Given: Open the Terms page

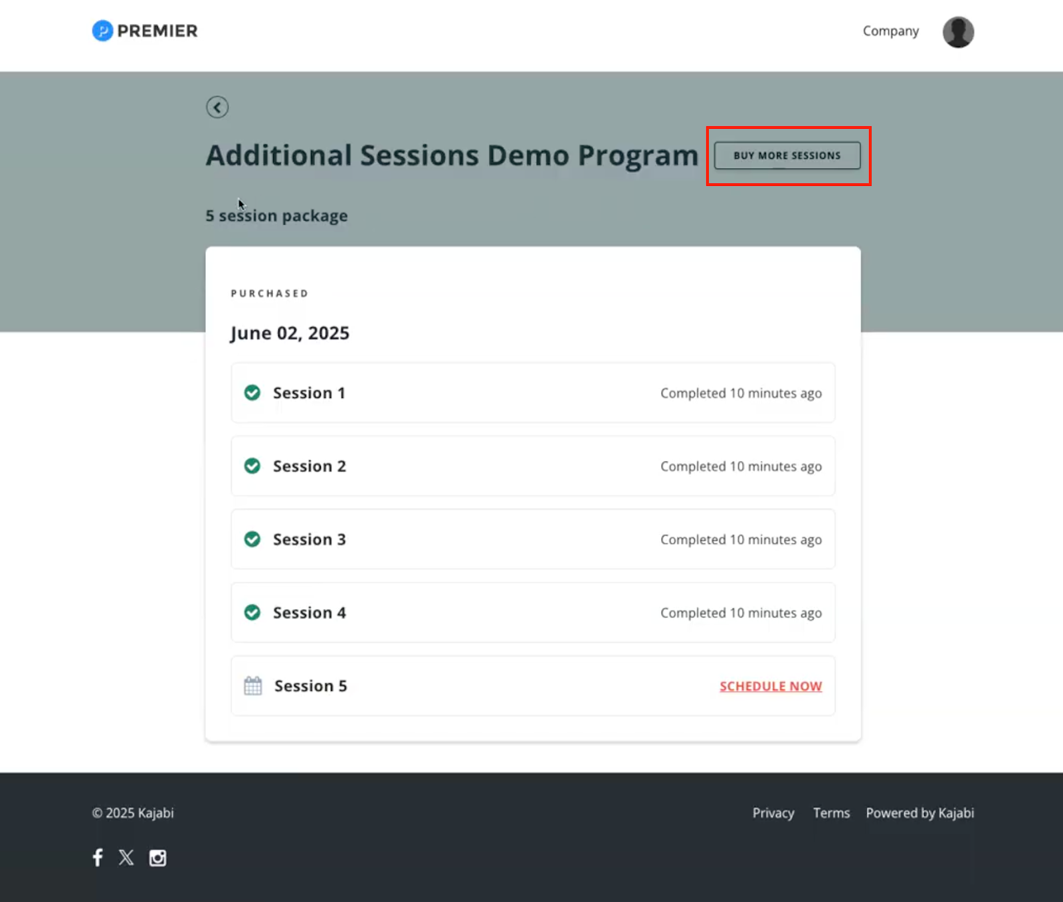Looking at the screenshot, I should 830,812.
